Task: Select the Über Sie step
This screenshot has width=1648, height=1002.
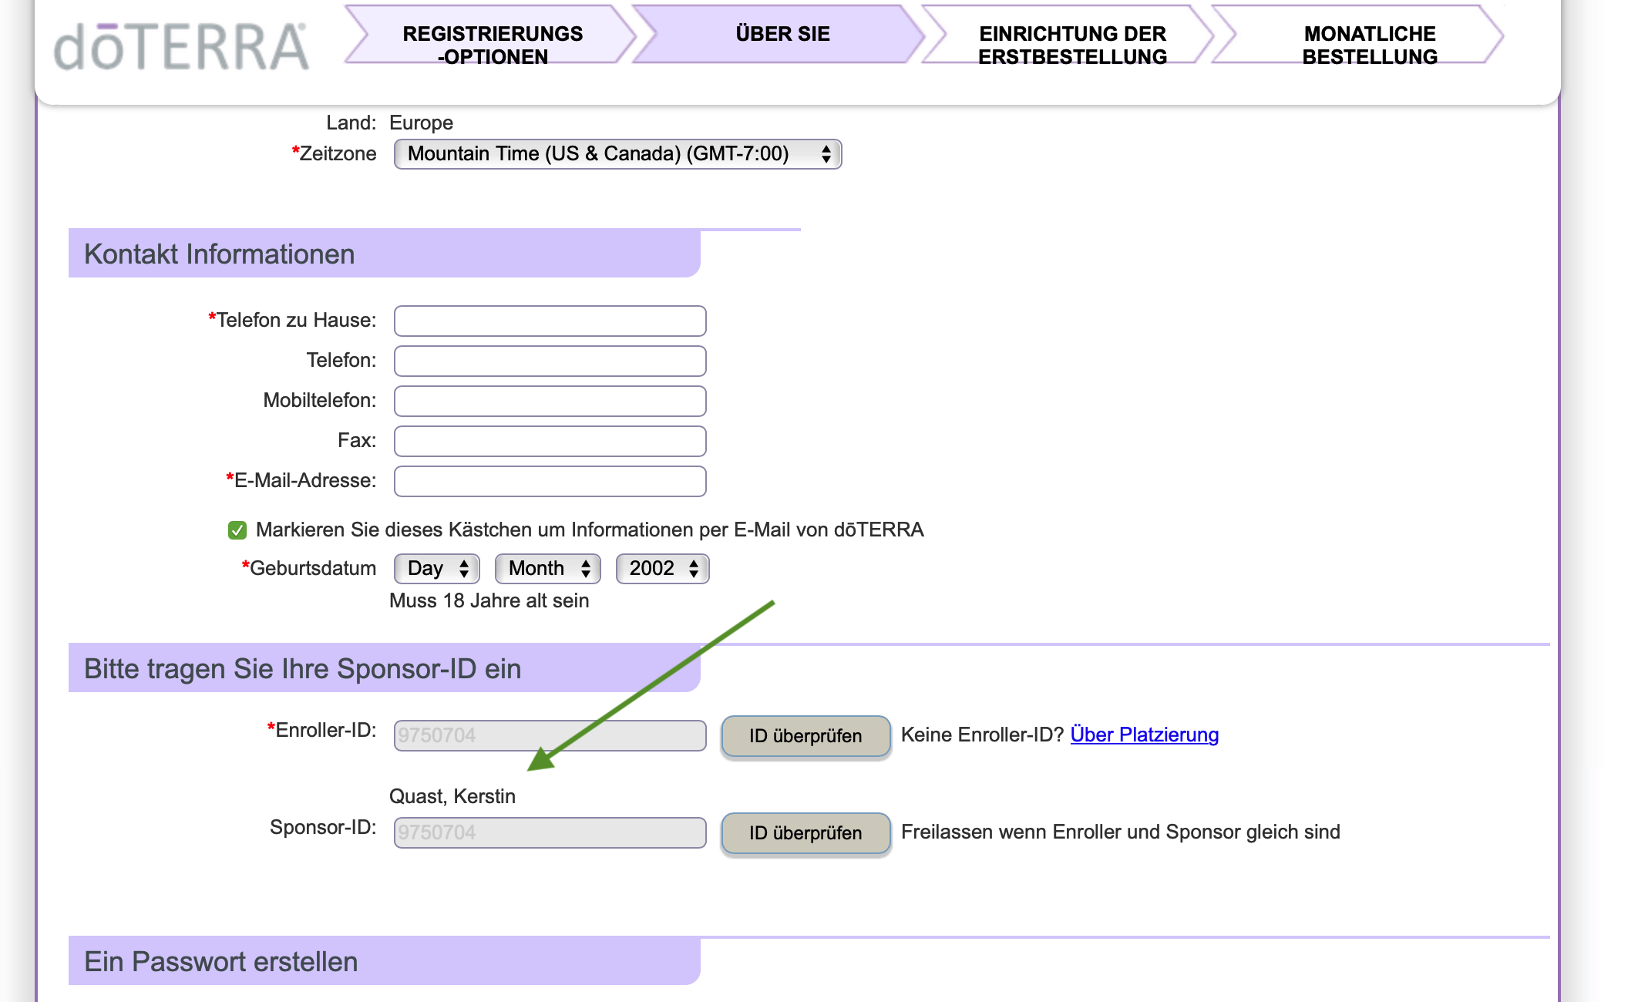Action: [780, 35]
